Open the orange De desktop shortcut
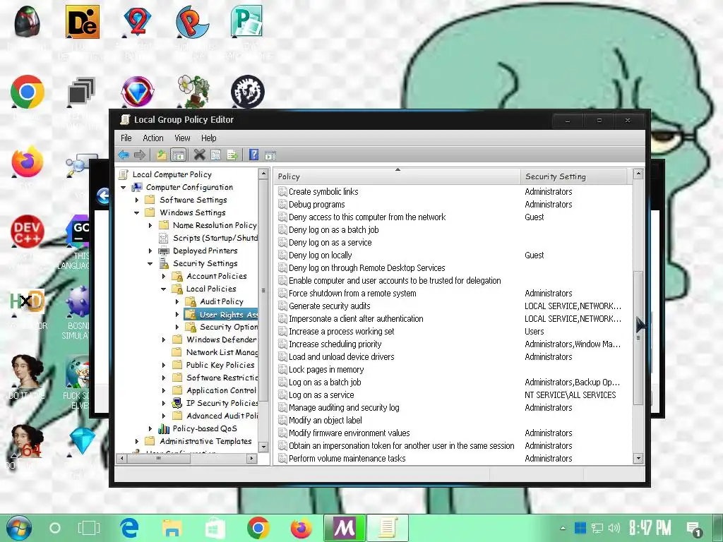The height and width of the screenshot is (542, 723). coord(83,22)
